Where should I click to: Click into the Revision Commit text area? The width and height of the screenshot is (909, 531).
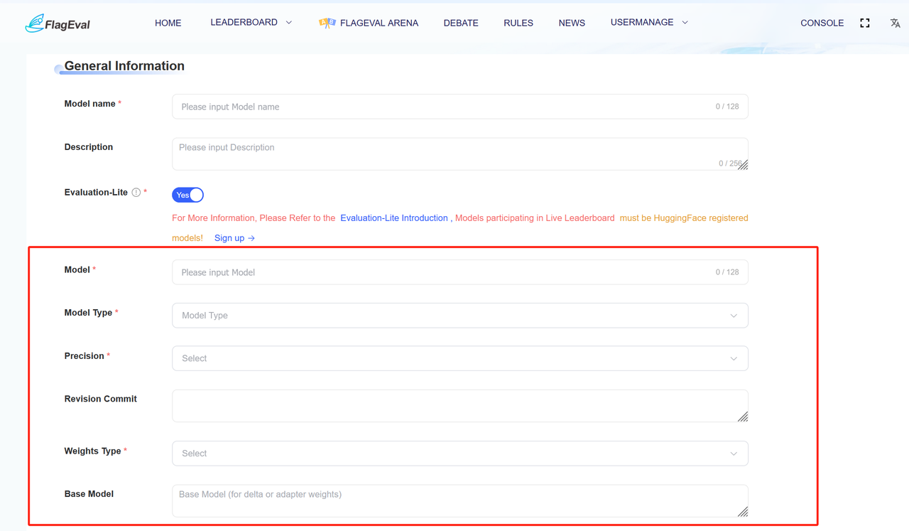(454, 405)
